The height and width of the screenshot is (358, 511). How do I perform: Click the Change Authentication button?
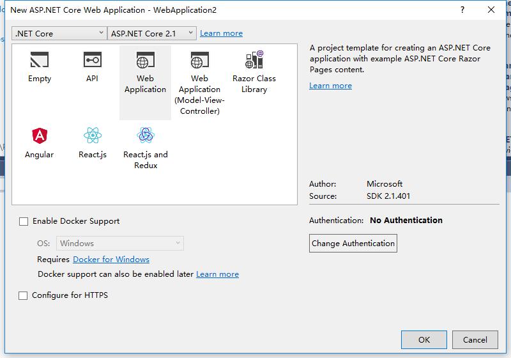(353, 244)
